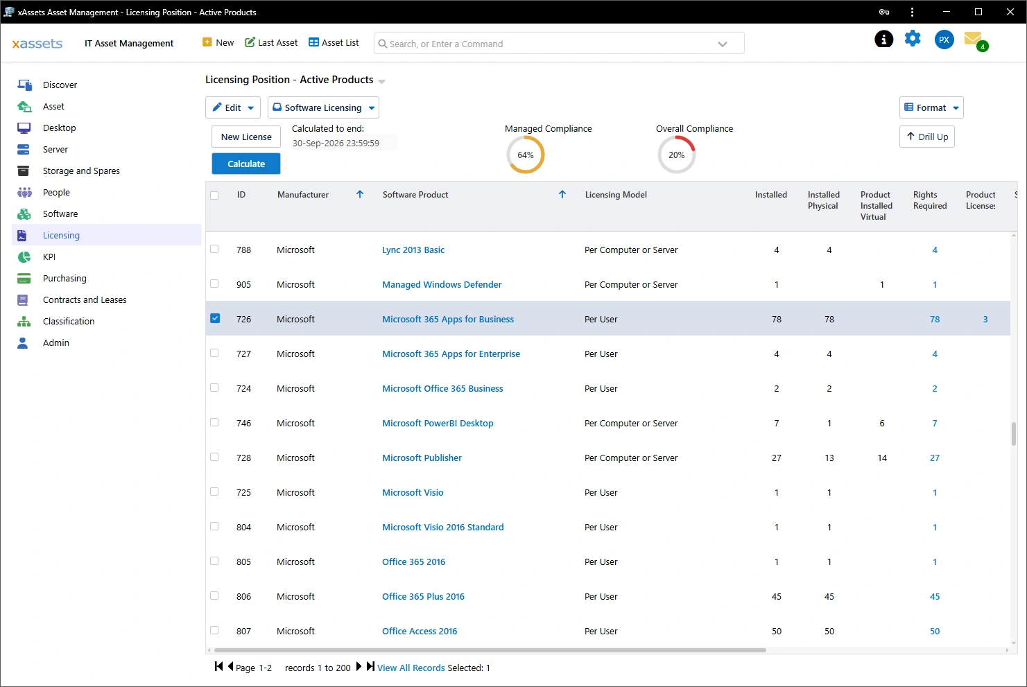This screenshot has width=1027, height=687.
Task: Open Microsoft Publisher product link
Action: 422,458
